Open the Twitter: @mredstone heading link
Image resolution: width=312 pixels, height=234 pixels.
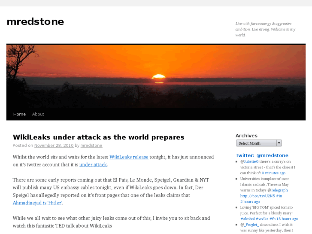pos(262,155)
